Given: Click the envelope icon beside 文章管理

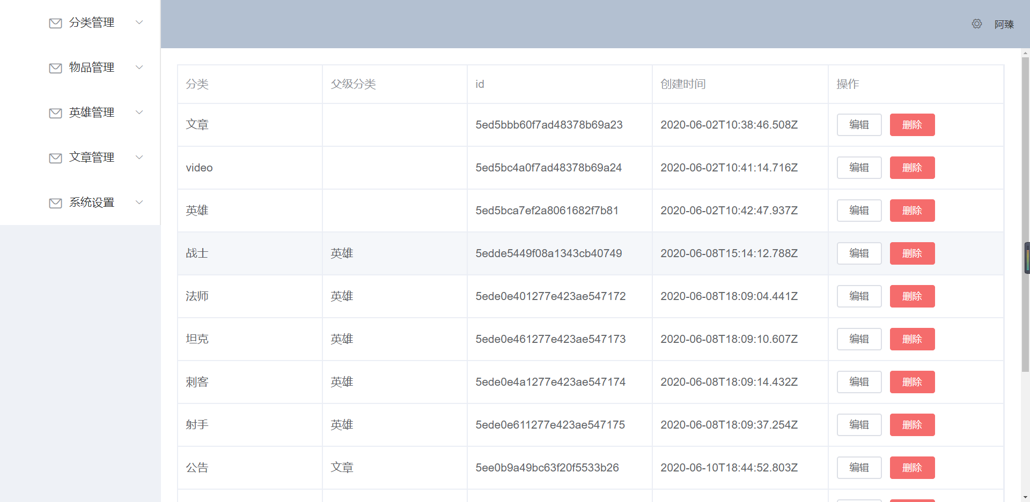Looking at the screenshot, I should [x=55, y=158].
